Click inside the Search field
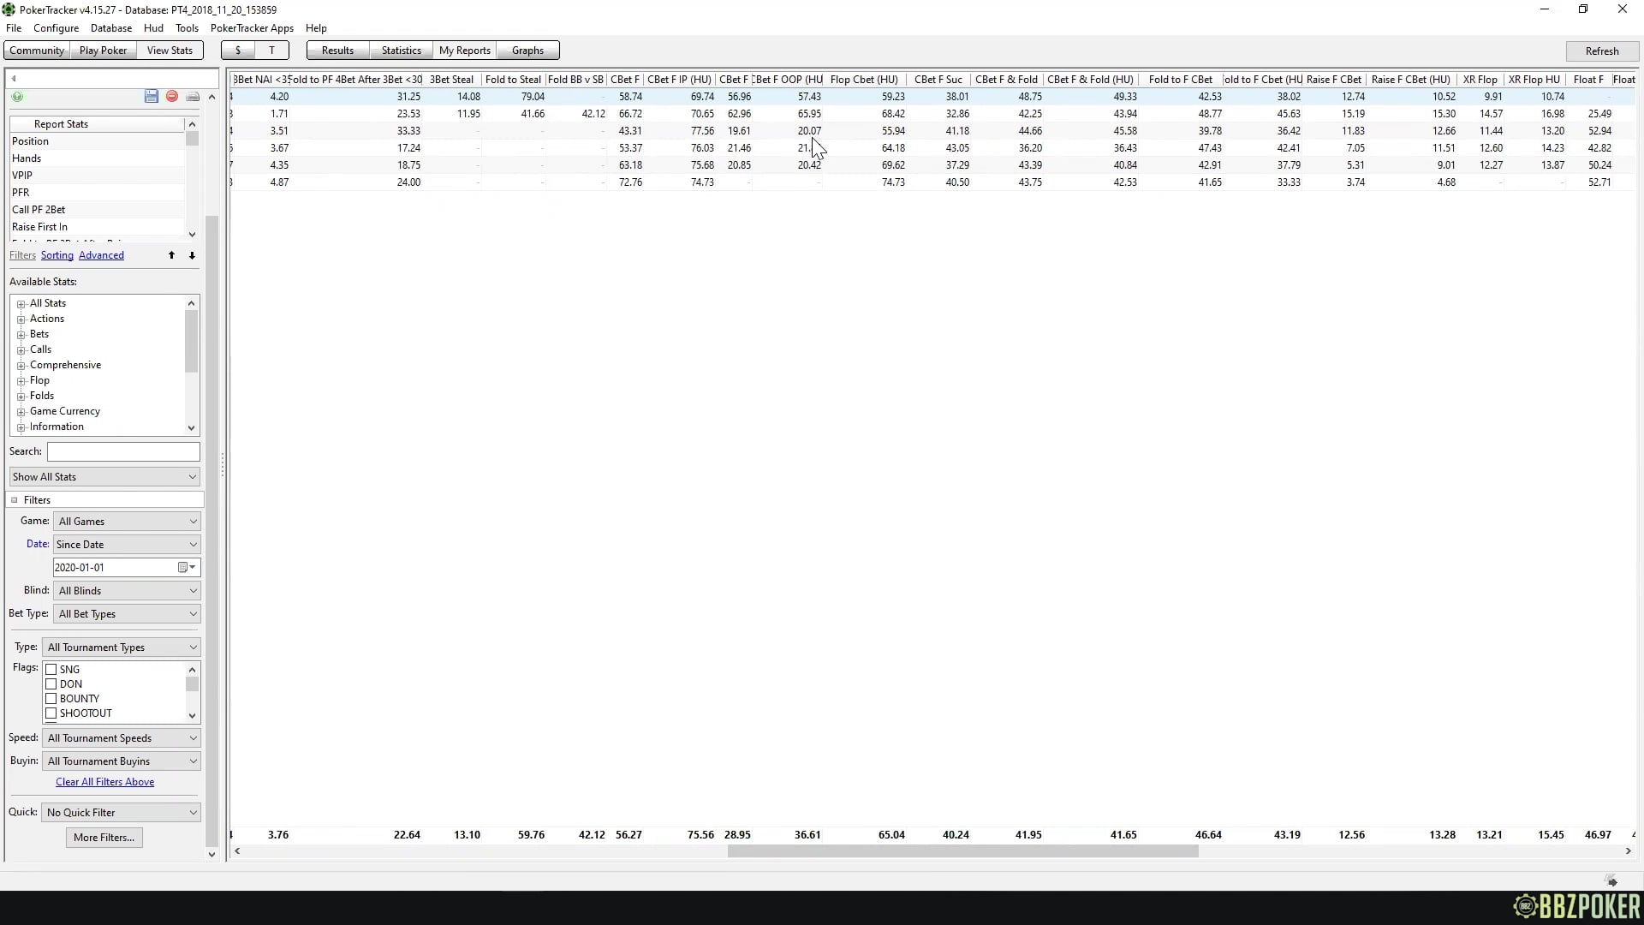The image size is (1644, 925). [122, 451]
